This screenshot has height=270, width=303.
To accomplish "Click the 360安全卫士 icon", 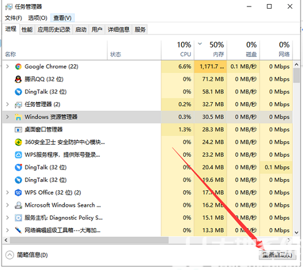I will tap(18, 142).
